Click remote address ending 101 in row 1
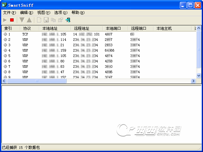203x152 pixels. (86, 34)
